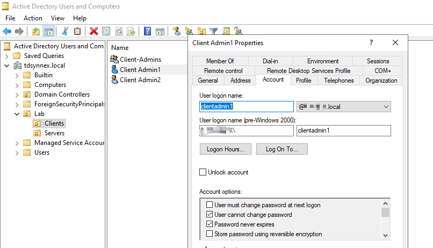433x248 pixels.
Task: Click the Export List icon
Action: (x=131, y=31)
